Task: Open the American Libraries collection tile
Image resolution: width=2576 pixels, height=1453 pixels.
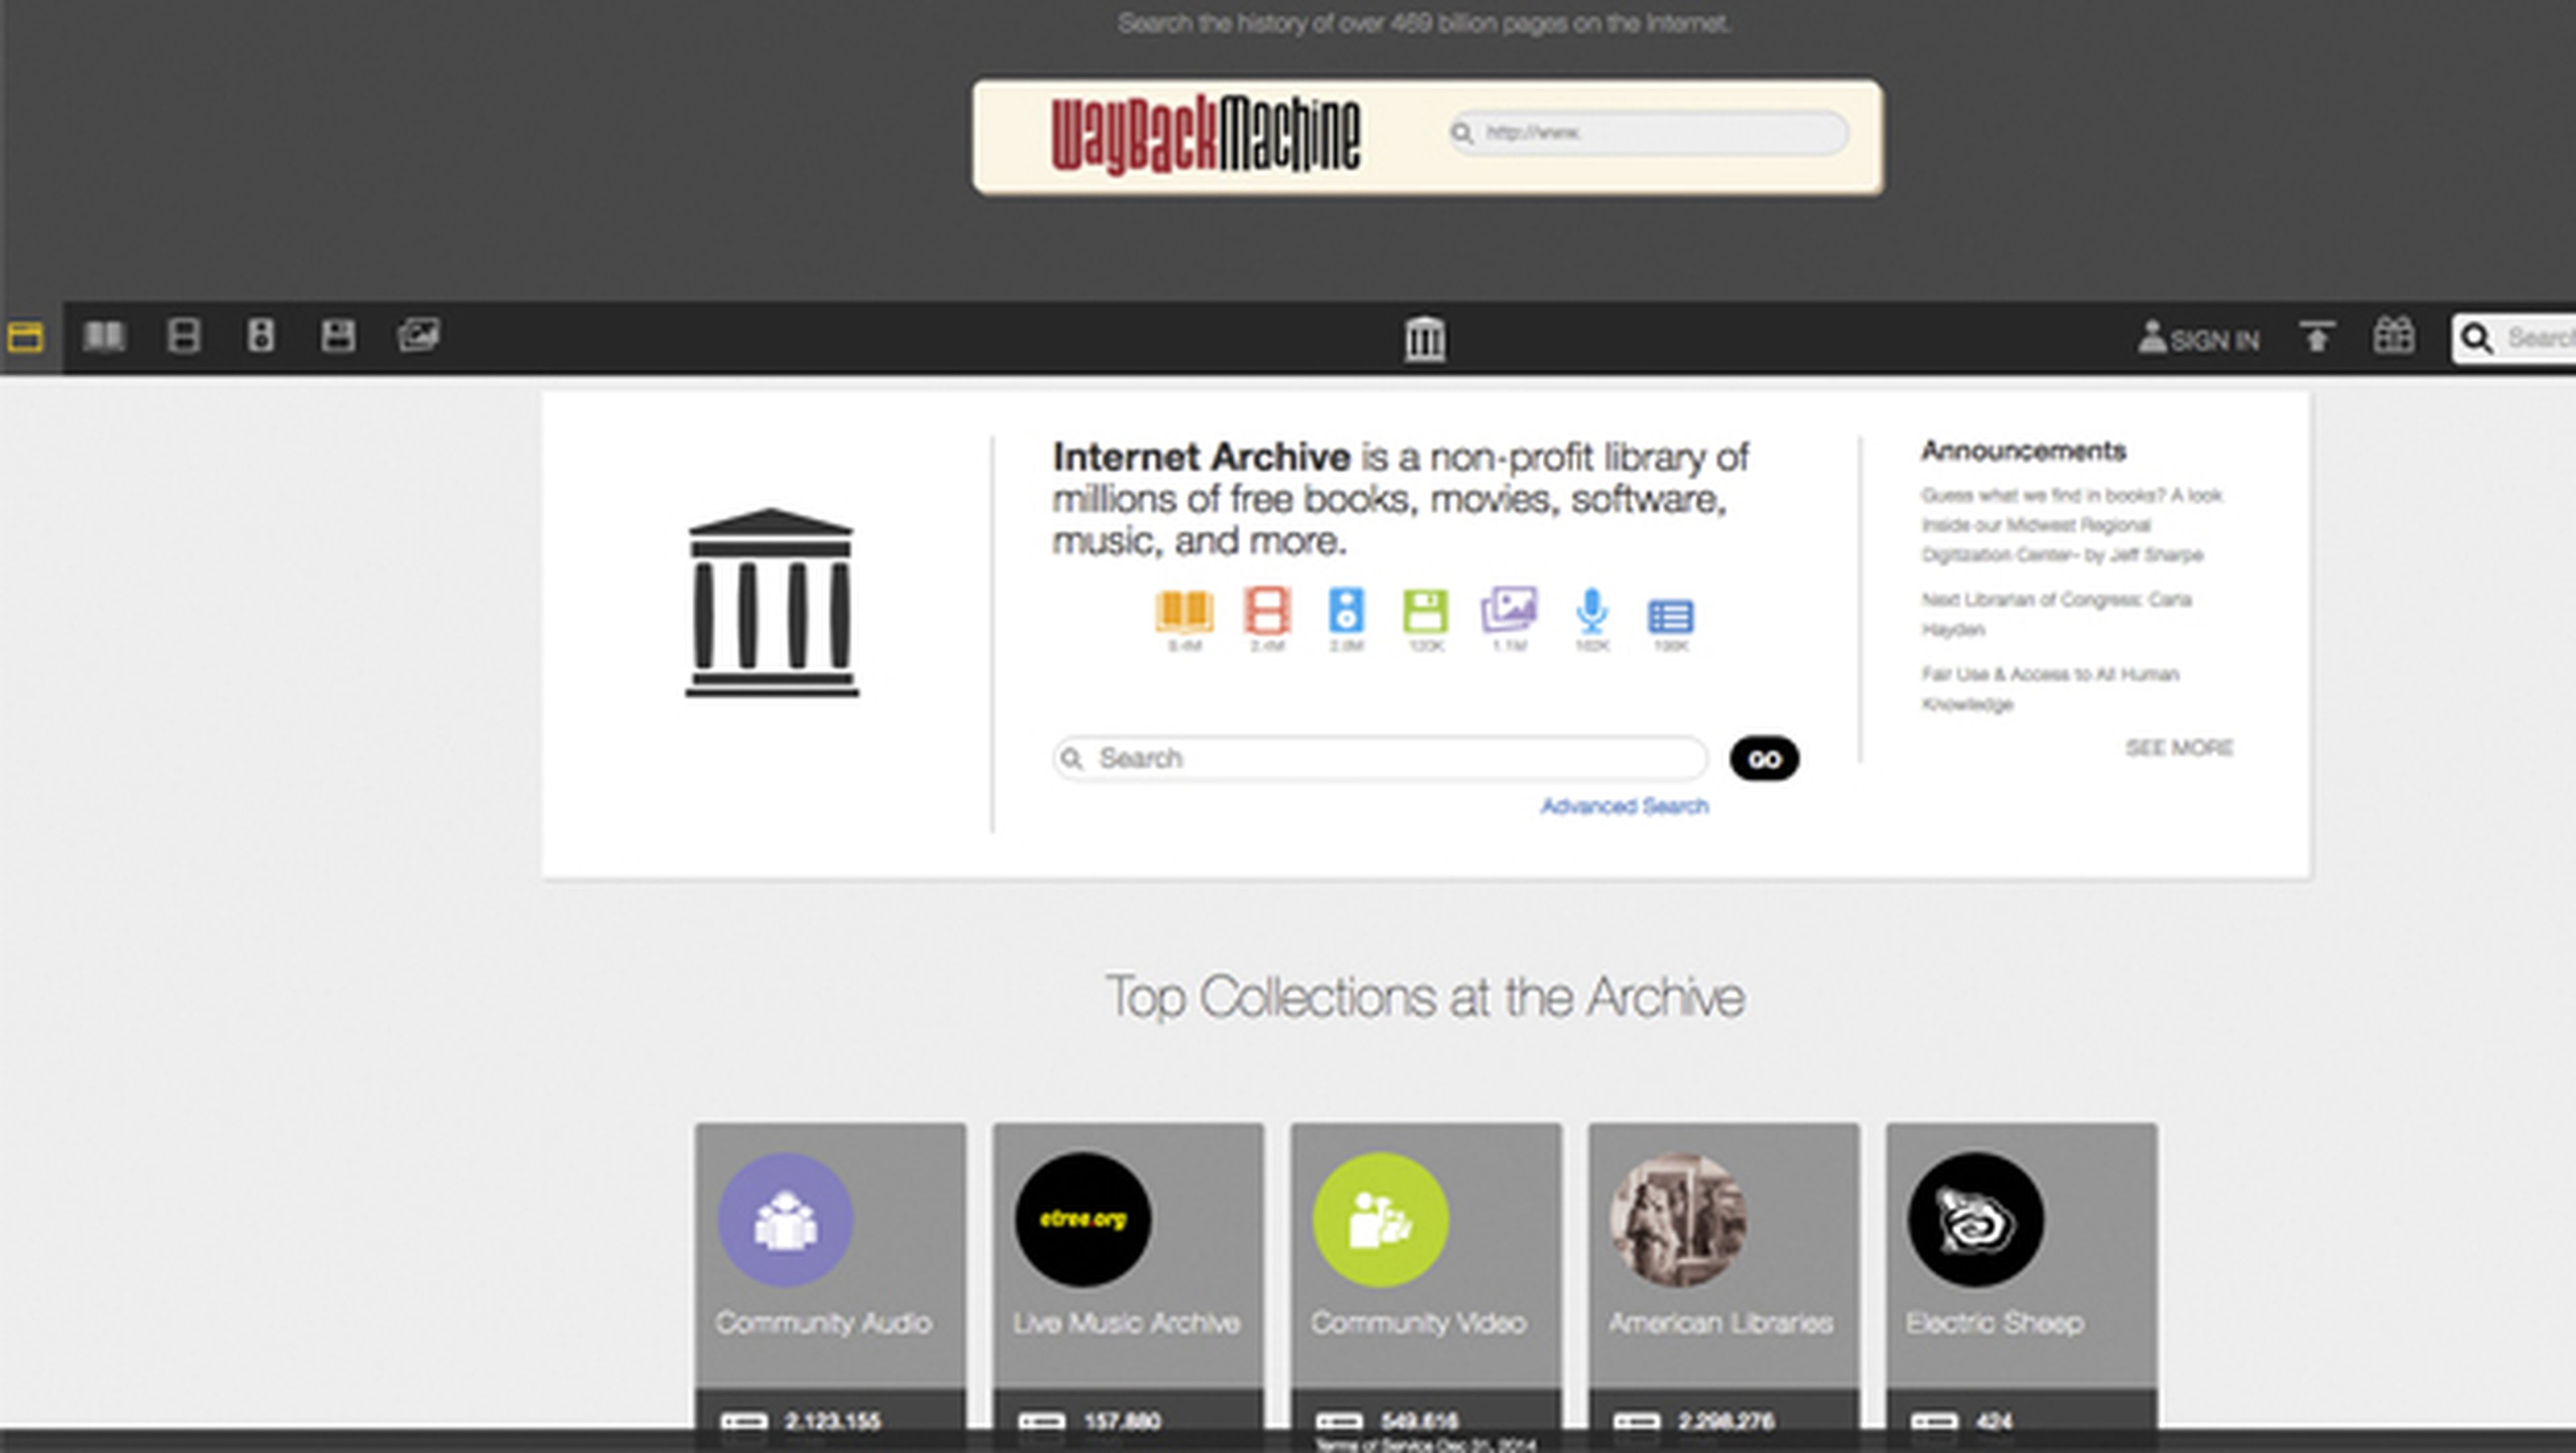Action: [1724, 1288]
